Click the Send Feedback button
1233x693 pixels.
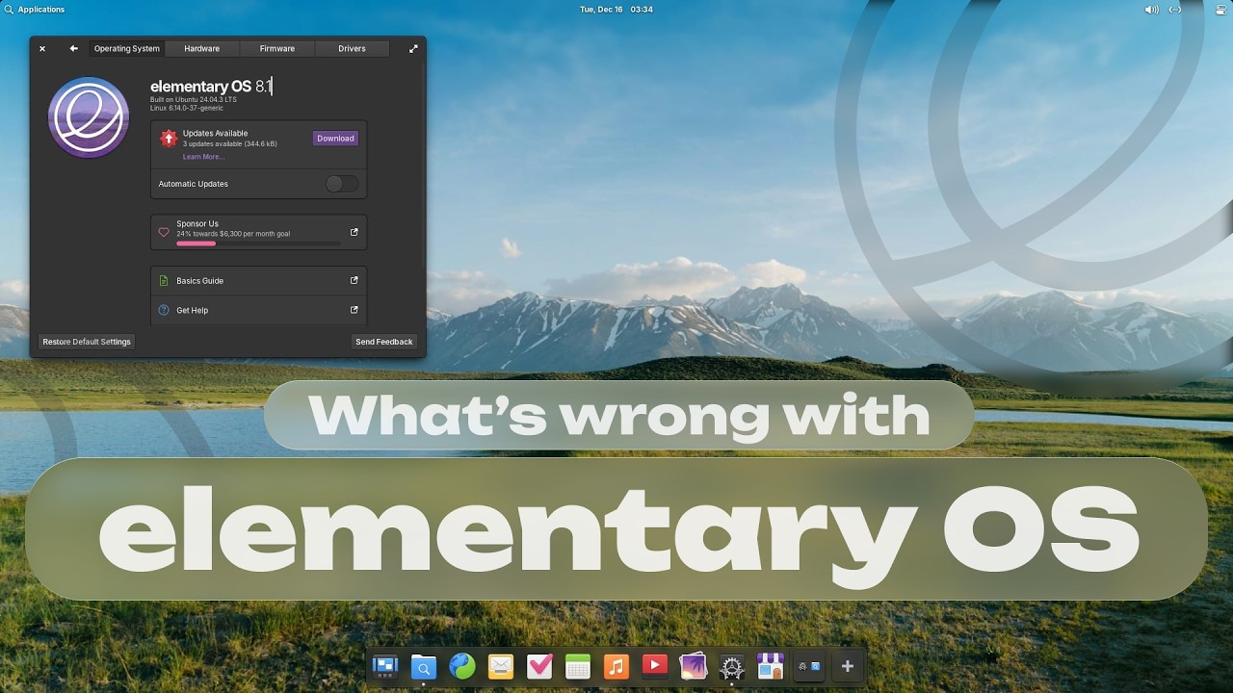click(x=384, y=342)
